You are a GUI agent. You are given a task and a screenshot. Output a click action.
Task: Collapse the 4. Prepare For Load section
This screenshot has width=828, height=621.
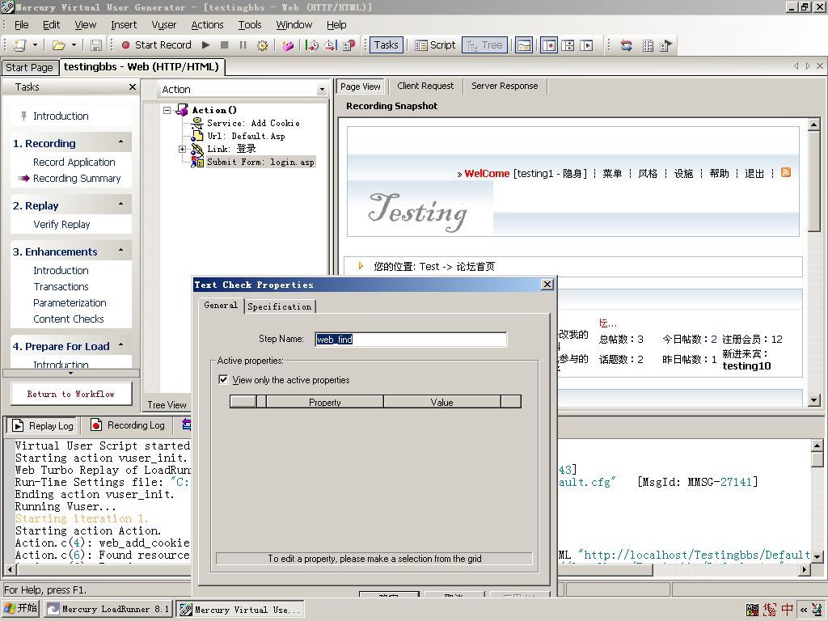tap(121, 344)
